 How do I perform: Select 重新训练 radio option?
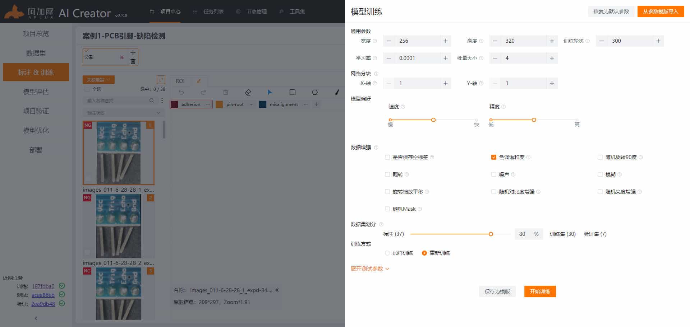[424, 253]
